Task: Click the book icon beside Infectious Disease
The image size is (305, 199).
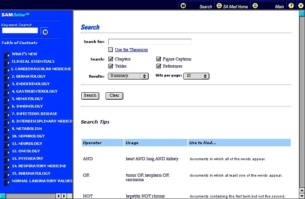Action: tap(6, 115)
